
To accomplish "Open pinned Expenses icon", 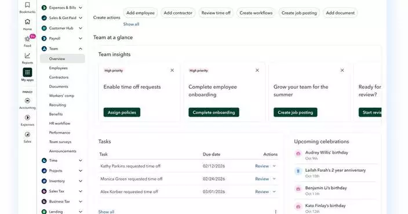I will point(27,118).
